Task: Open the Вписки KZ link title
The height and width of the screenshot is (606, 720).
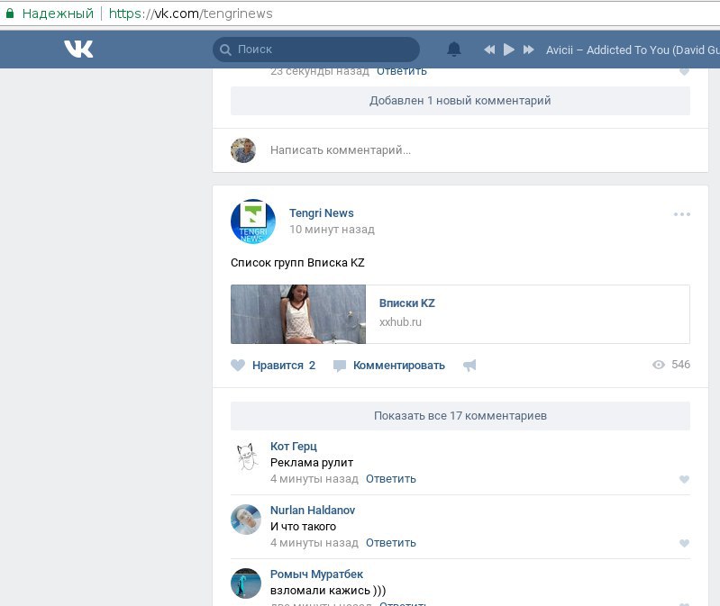Action: (x=406, y=303)
